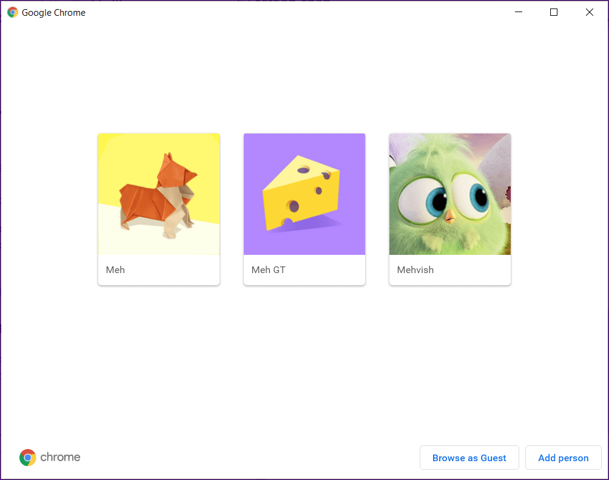
Task: Open the Meh GT profile with cheese avatar
Action: (304, 209)
